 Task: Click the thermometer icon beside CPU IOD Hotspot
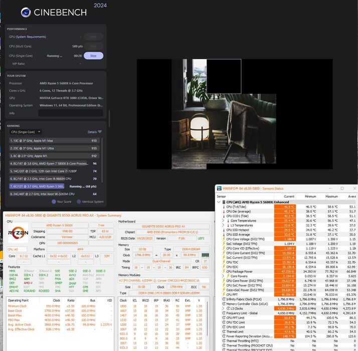coord(224,230)
